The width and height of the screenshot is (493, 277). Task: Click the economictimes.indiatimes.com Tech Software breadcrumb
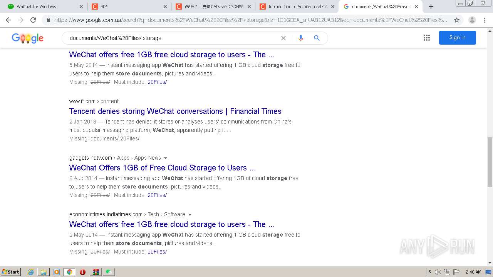(127, 214)
